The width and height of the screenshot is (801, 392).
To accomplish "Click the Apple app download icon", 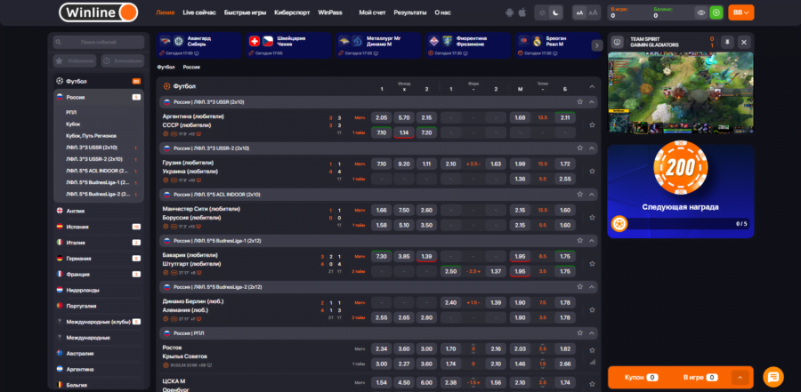I will 522,12.
